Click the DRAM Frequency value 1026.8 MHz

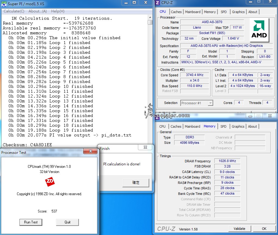point(227,161)
